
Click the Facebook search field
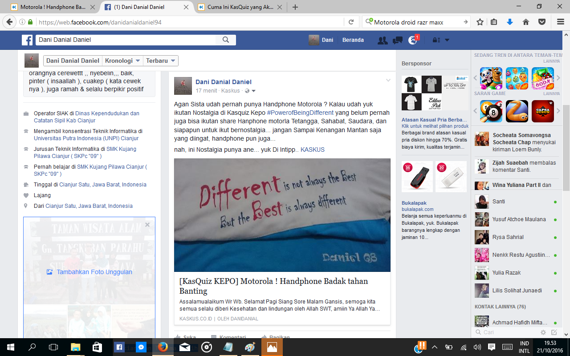pos(126,40)
